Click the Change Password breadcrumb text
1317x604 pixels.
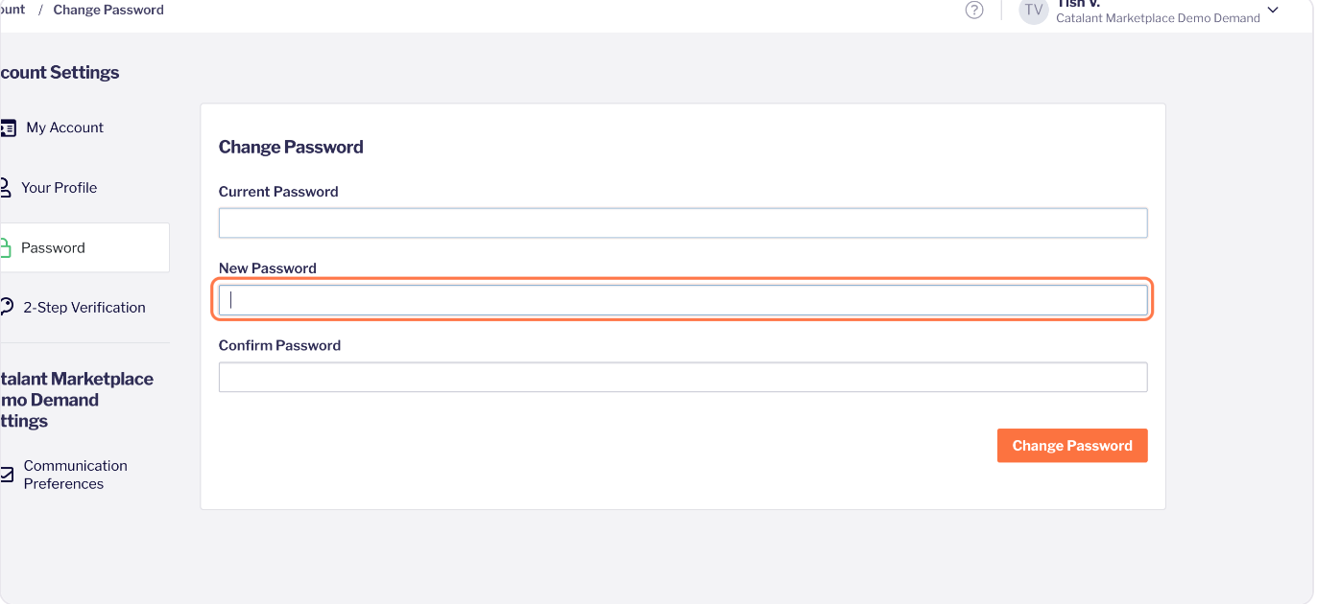point(108,10)
